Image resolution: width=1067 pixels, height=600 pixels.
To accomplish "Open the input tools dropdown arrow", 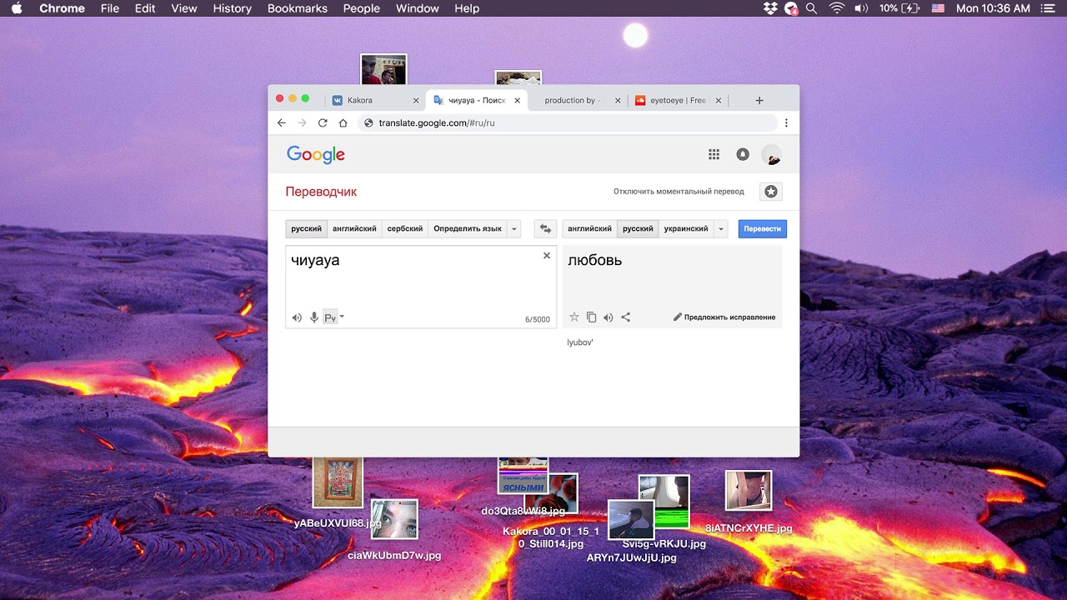I will point(342,317).
